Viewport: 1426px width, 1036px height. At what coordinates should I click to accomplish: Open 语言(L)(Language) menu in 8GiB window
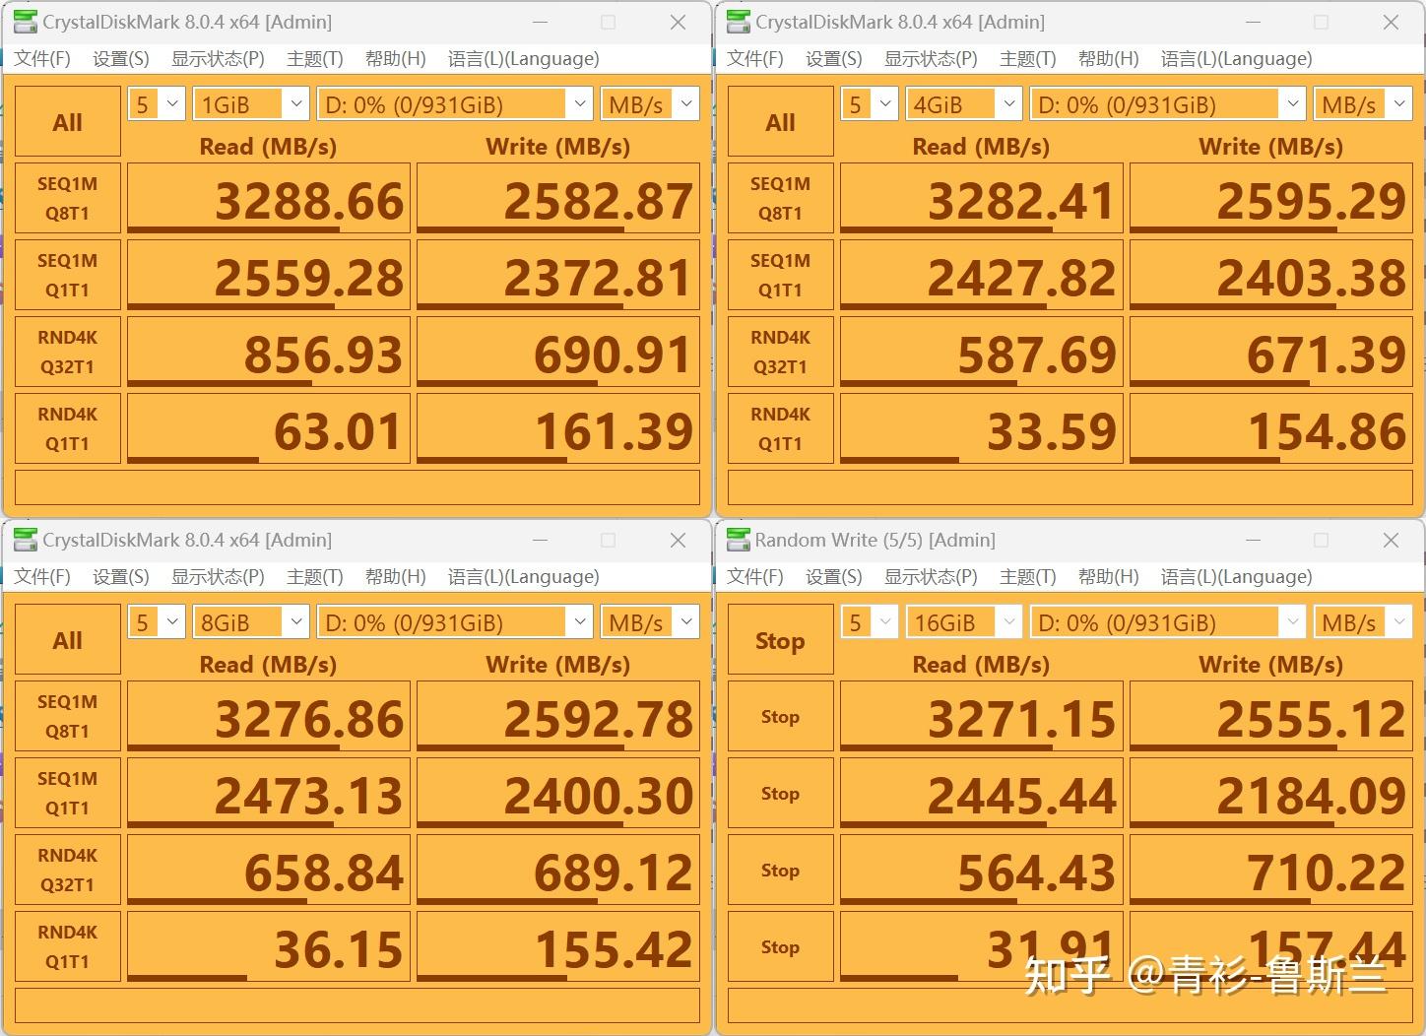coord(523,577)
